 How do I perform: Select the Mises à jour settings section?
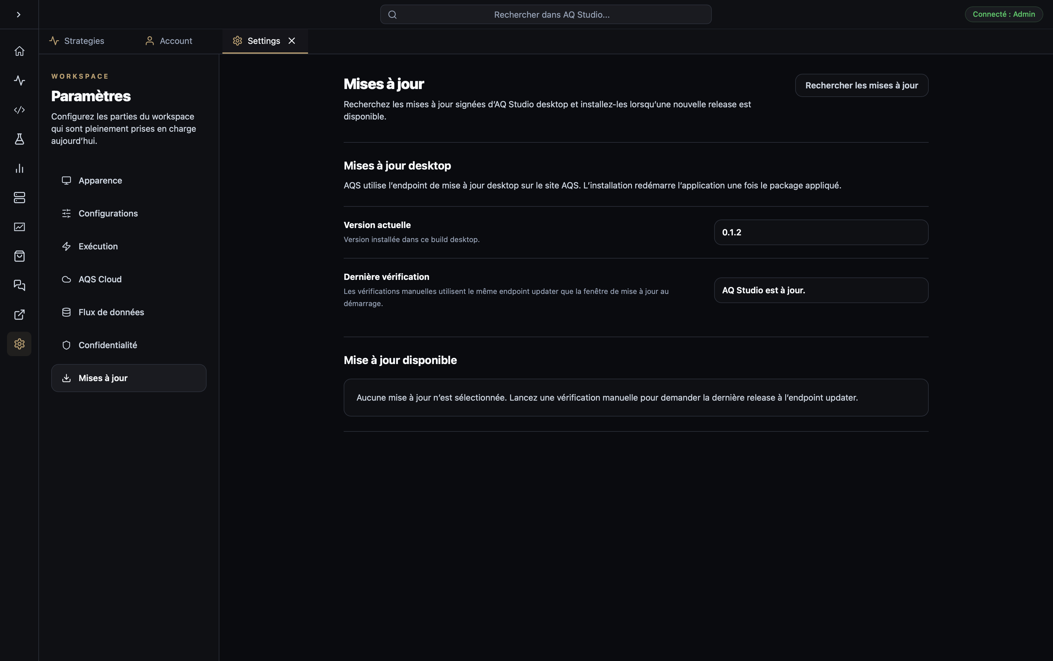coord(128,378)
